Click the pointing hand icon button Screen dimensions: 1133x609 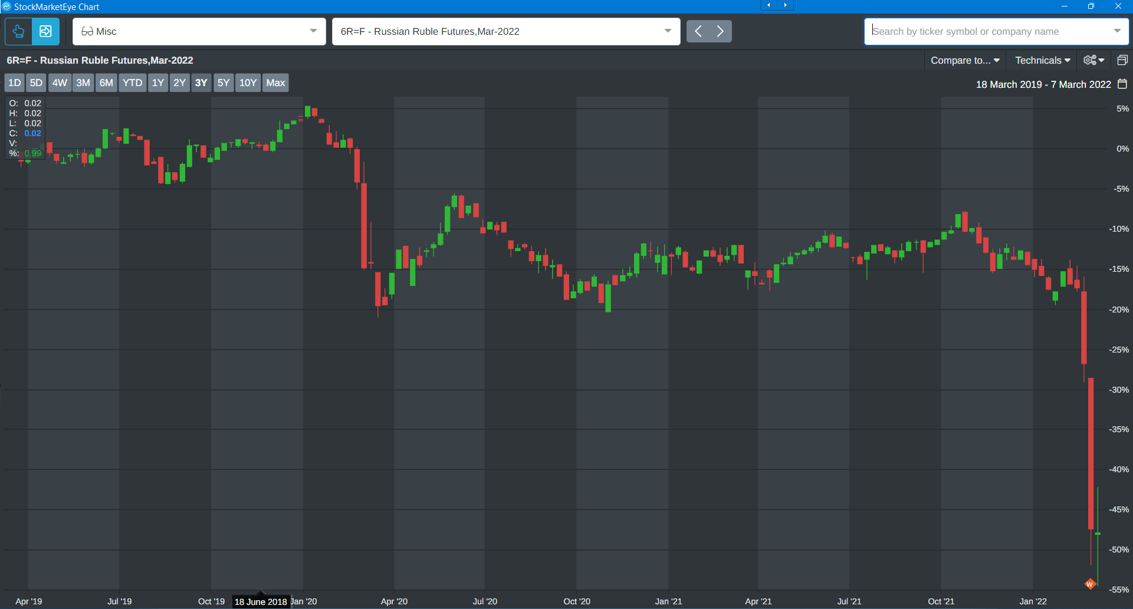coord(18,31)
